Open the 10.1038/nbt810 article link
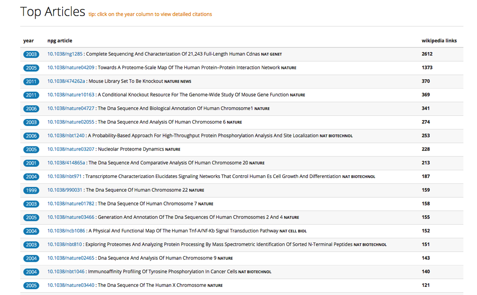 tap(65, 245)
